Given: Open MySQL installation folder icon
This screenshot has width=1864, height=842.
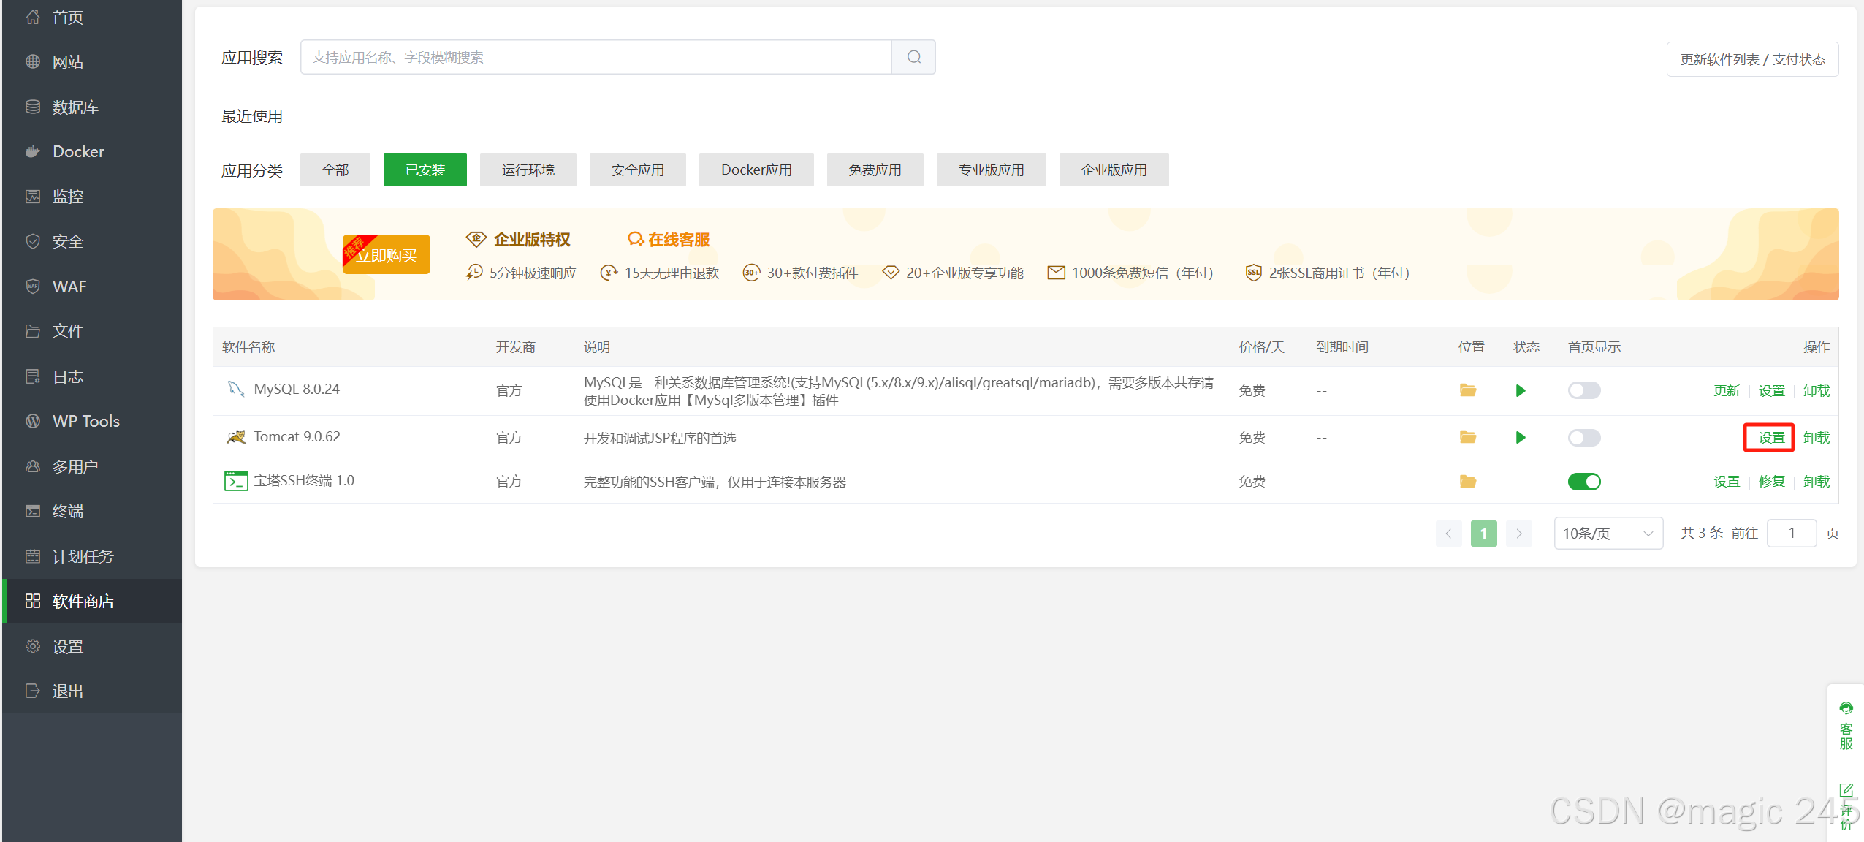Looking at the screenshot, I should [x=1467, y=390].
